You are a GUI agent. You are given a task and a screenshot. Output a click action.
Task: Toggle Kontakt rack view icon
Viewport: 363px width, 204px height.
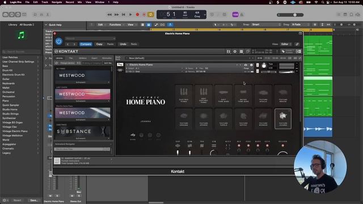[241, 52]
